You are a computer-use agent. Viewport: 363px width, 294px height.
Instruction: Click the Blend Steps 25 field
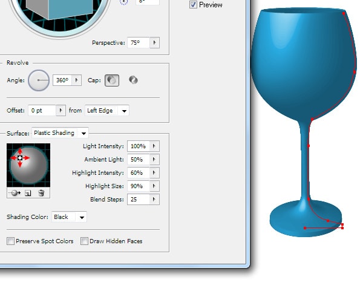tap(139, 199)
